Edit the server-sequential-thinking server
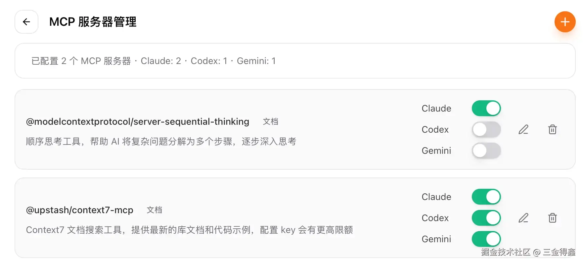This screenshot has height=264, width=583. (x=523, y=129)
